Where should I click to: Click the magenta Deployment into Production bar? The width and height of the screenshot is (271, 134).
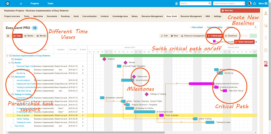202,84
